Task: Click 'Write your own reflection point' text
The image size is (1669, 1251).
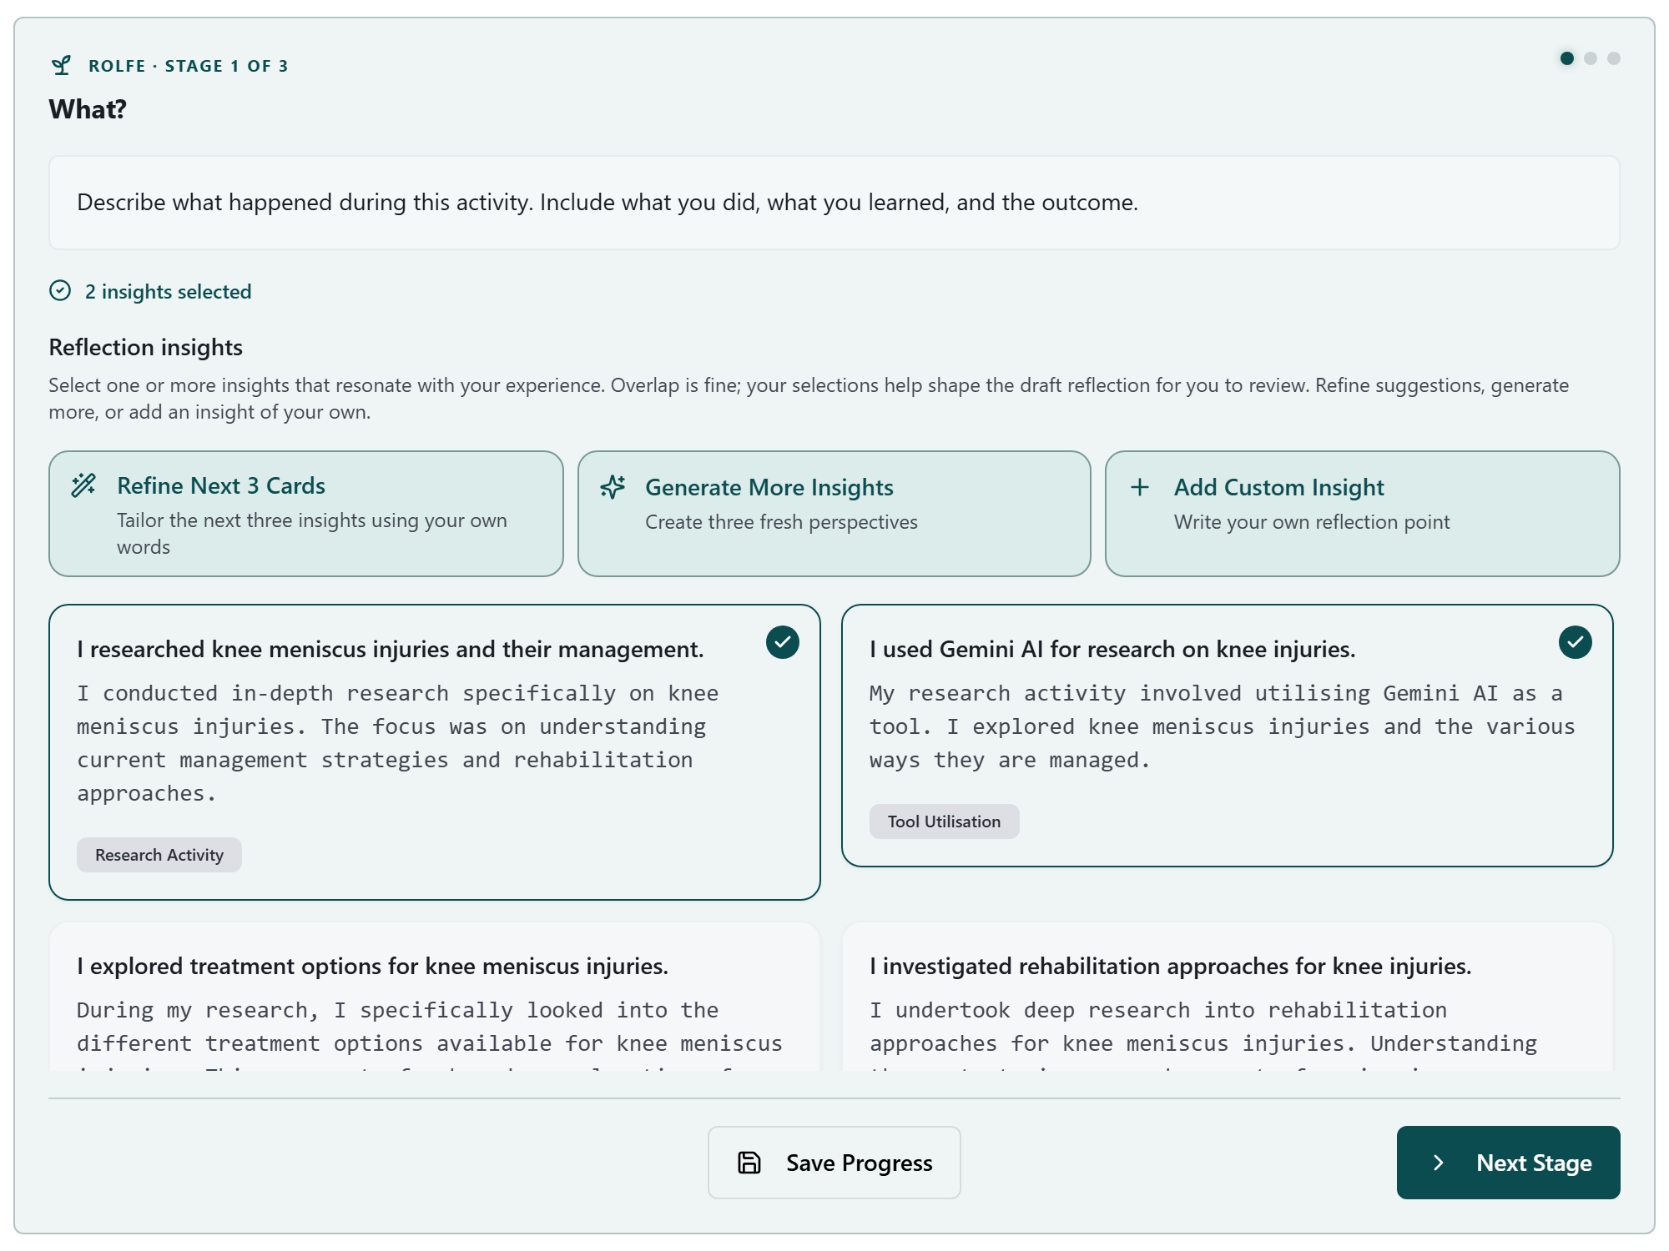Action: click(1312, 522)
